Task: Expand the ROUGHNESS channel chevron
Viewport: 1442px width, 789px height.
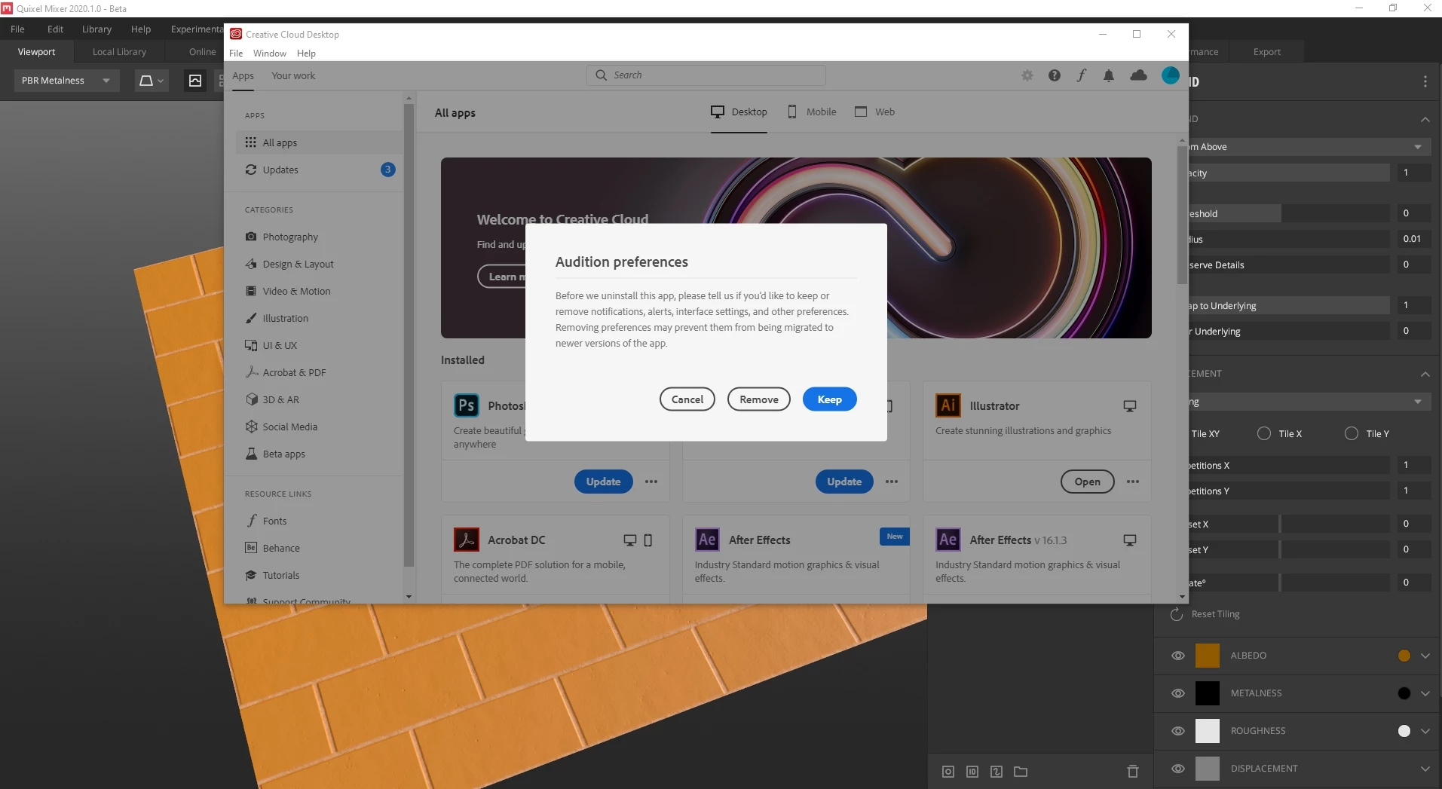Action: click(1425, 731)
